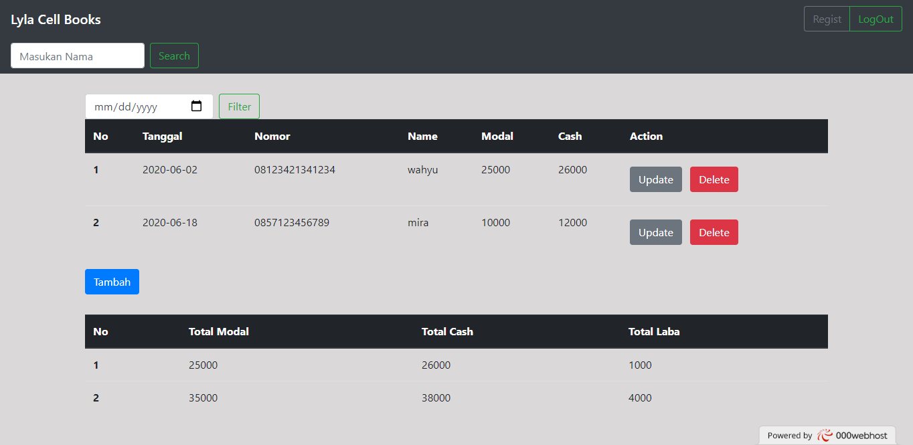
Task: Select phone number 08123421341234 cell
Action: point(295,170)
